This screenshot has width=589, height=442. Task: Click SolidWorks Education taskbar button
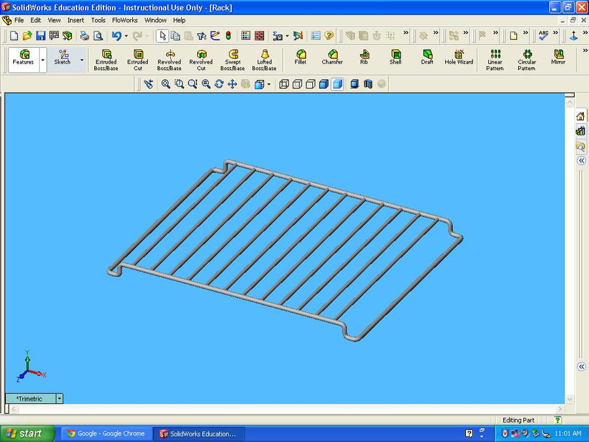(x=199, y=433)
